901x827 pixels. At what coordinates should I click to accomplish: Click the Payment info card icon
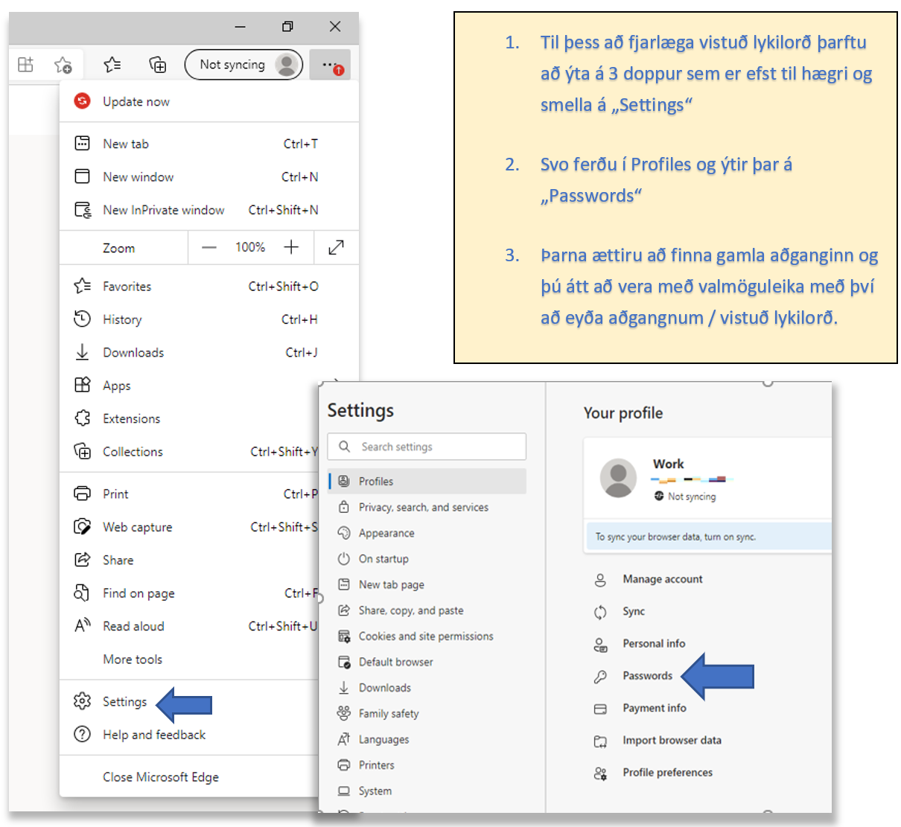(600, 709)
